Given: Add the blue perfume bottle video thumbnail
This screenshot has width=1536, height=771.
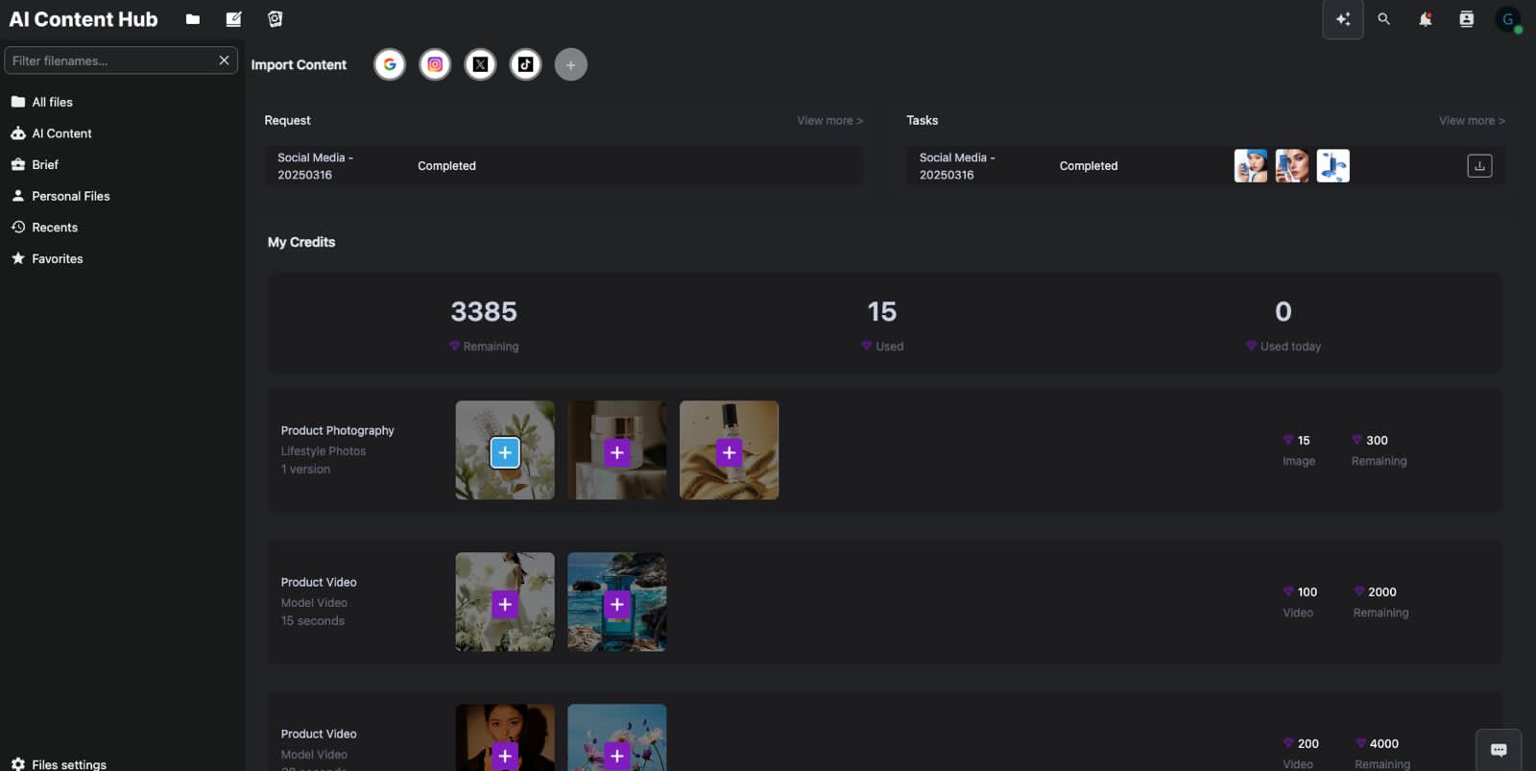Looking at the screenshot, I should pos(616,604).
